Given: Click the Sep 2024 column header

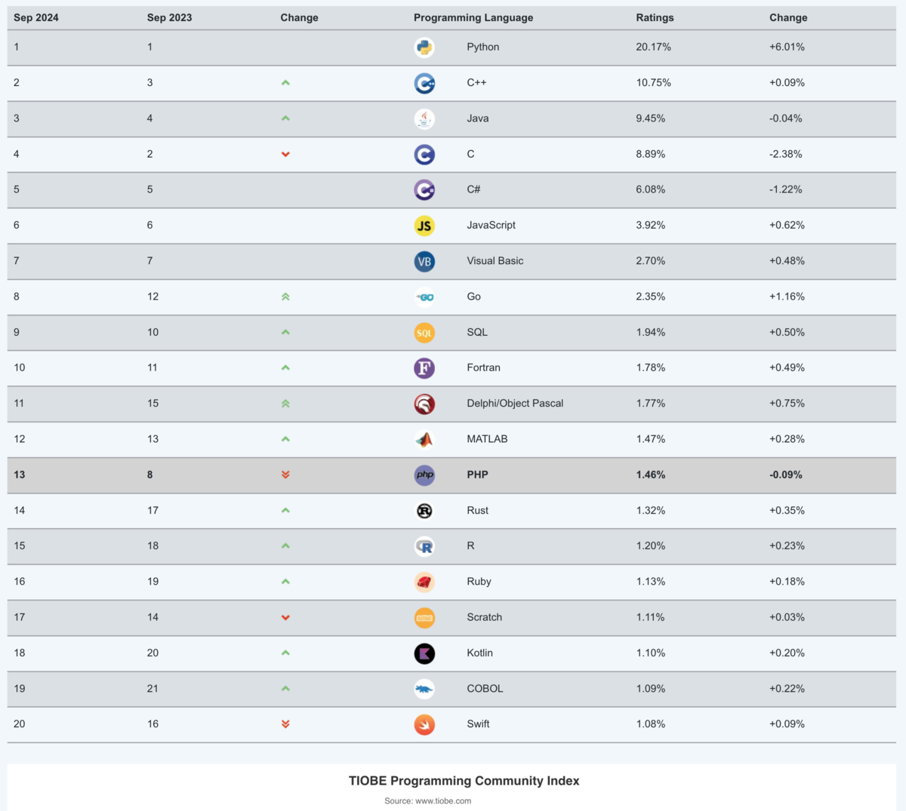Looking at the screenshot, I should coord(36,17).
